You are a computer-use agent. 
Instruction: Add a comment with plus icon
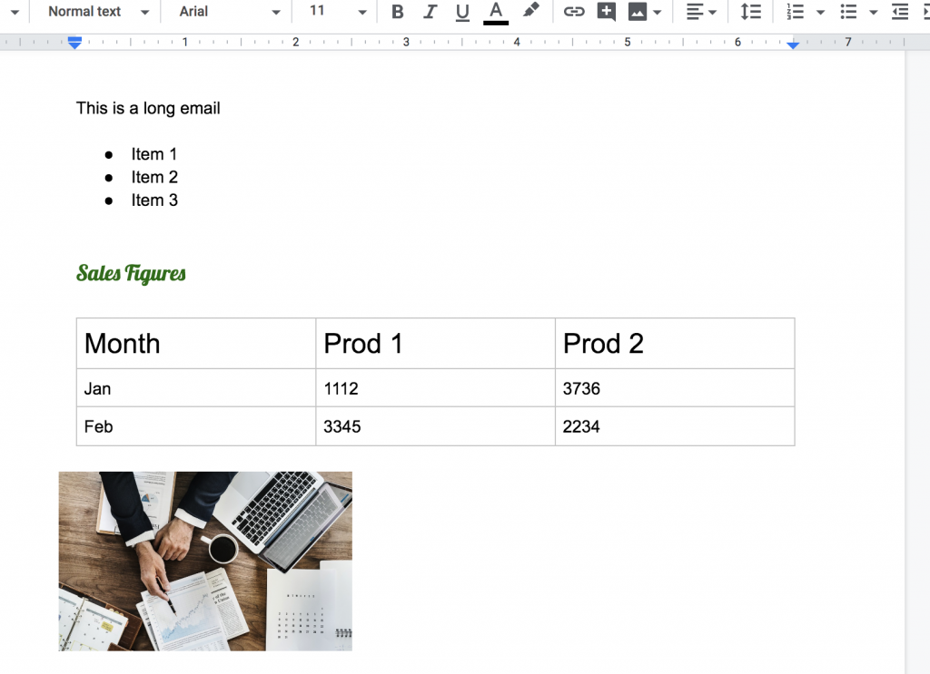tap(606, 12)
